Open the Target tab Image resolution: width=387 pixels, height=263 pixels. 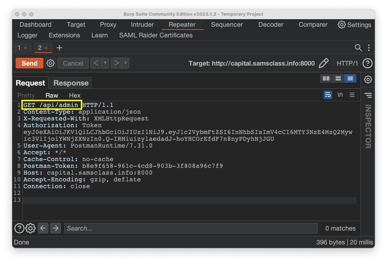tap(76, 25)
